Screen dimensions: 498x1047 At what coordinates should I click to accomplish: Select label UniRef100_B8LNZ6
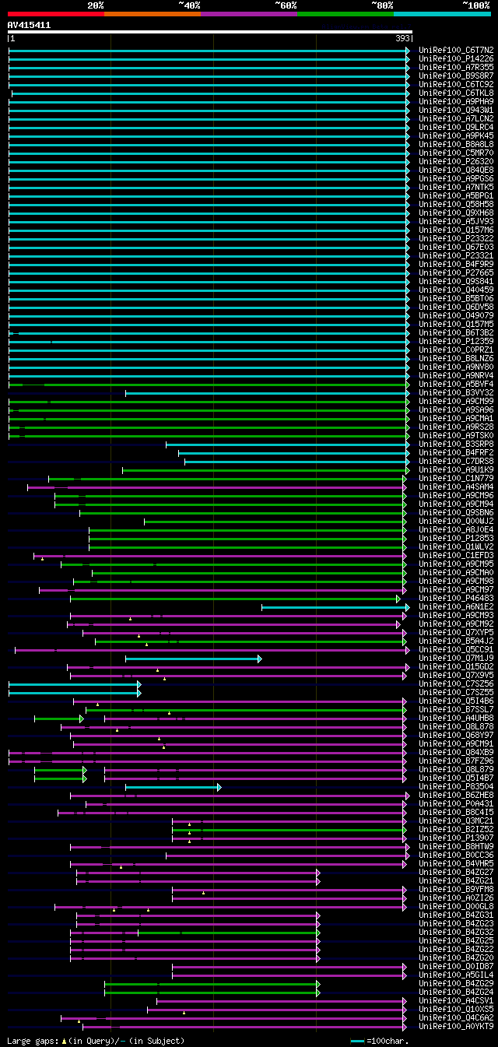(456, 358)
